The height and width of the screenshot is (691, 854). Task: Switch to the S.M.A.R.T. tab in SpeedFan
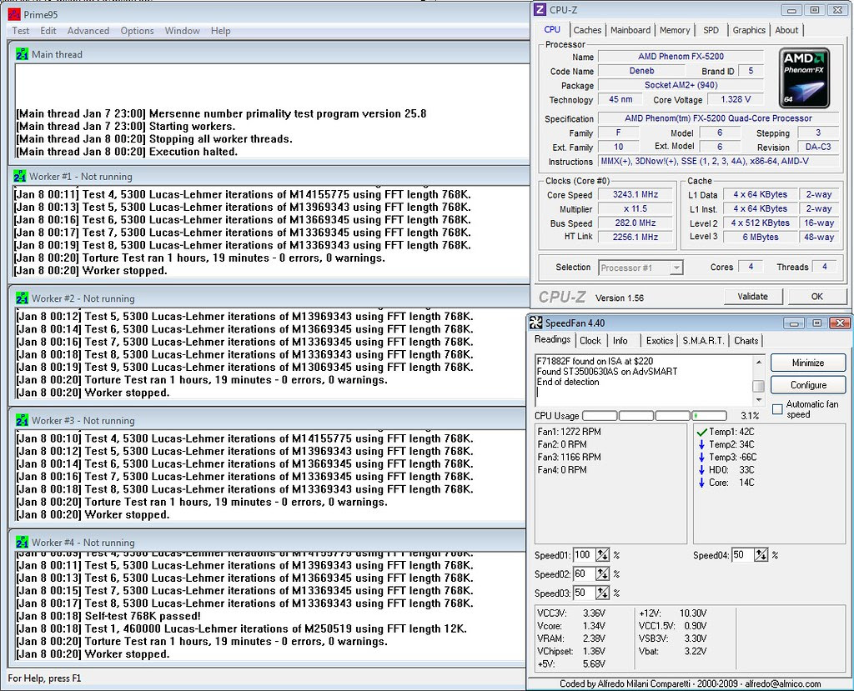703,341
